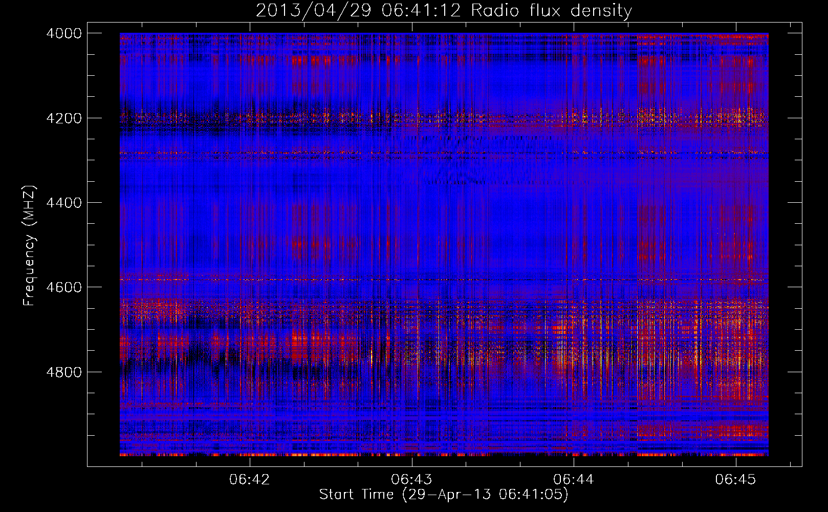Click the 'Start Time (29-Apr-13 06:41:05)' label
This screenshot has width=828, height=512.
(x=444, y=495)
